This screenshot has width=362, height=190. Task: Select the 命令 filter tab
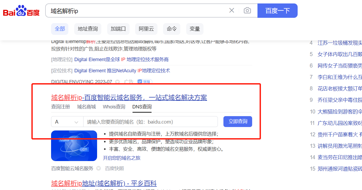pos(172,29)
